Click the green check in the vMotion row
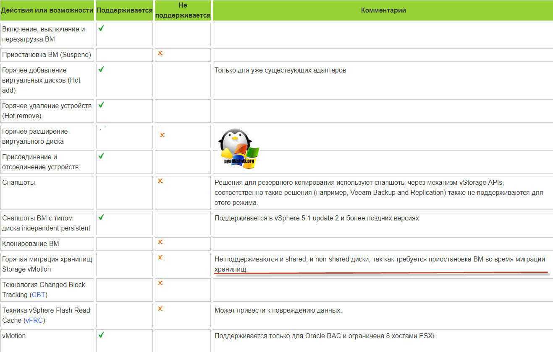 [101, 334]
